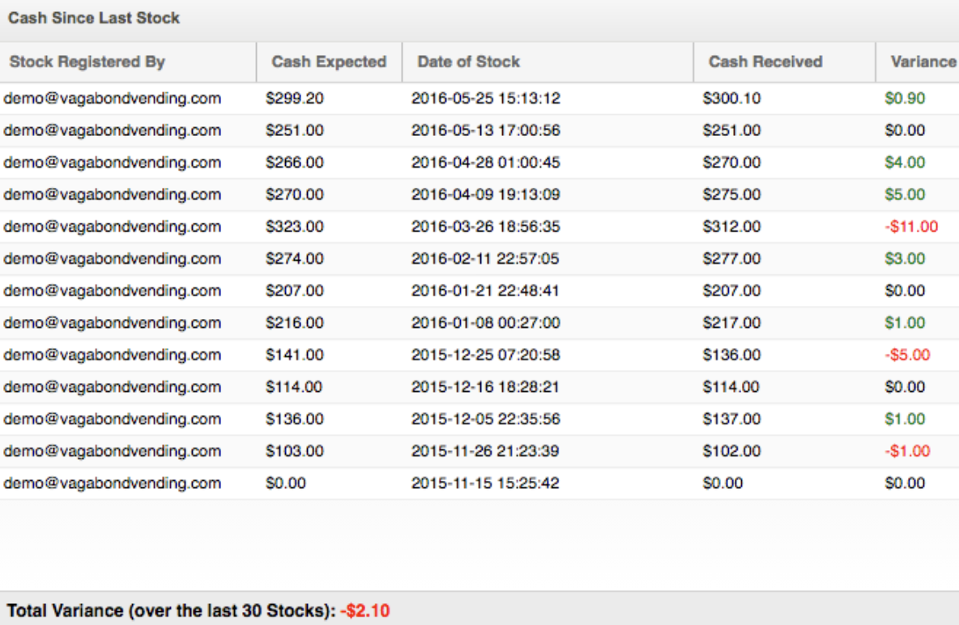This screenshot has height=625, width=959.
Task: Select date 2016-04-09 19:13:09
Action: point(486,194)
